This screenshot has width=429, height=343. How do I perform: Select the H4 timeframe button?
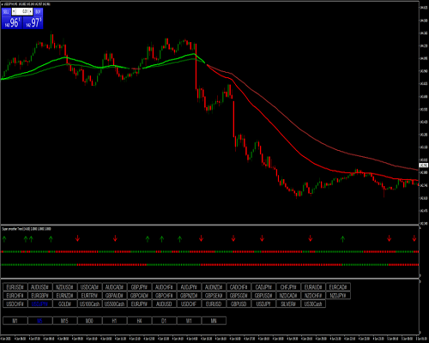[139, 321]
